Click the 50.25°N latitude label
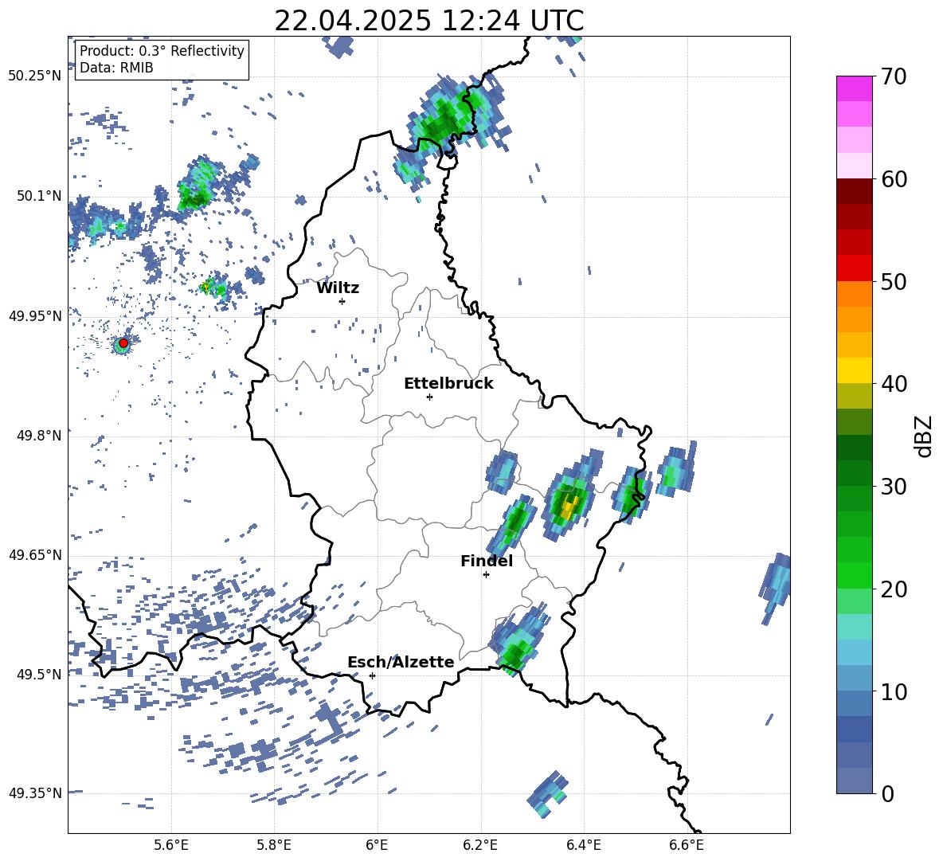 [x=35, y=76]
